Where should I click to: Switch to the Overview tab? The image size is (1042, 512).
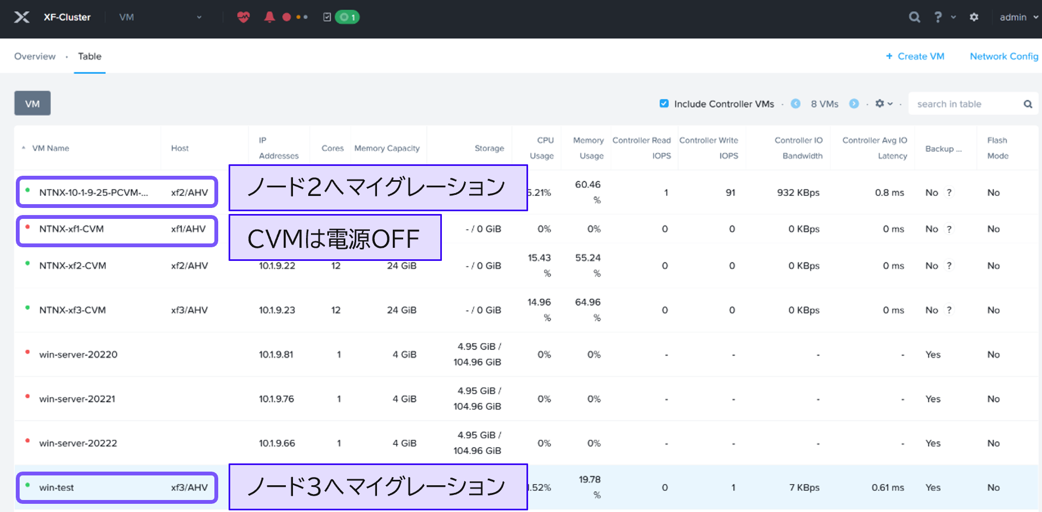point(35,56)
